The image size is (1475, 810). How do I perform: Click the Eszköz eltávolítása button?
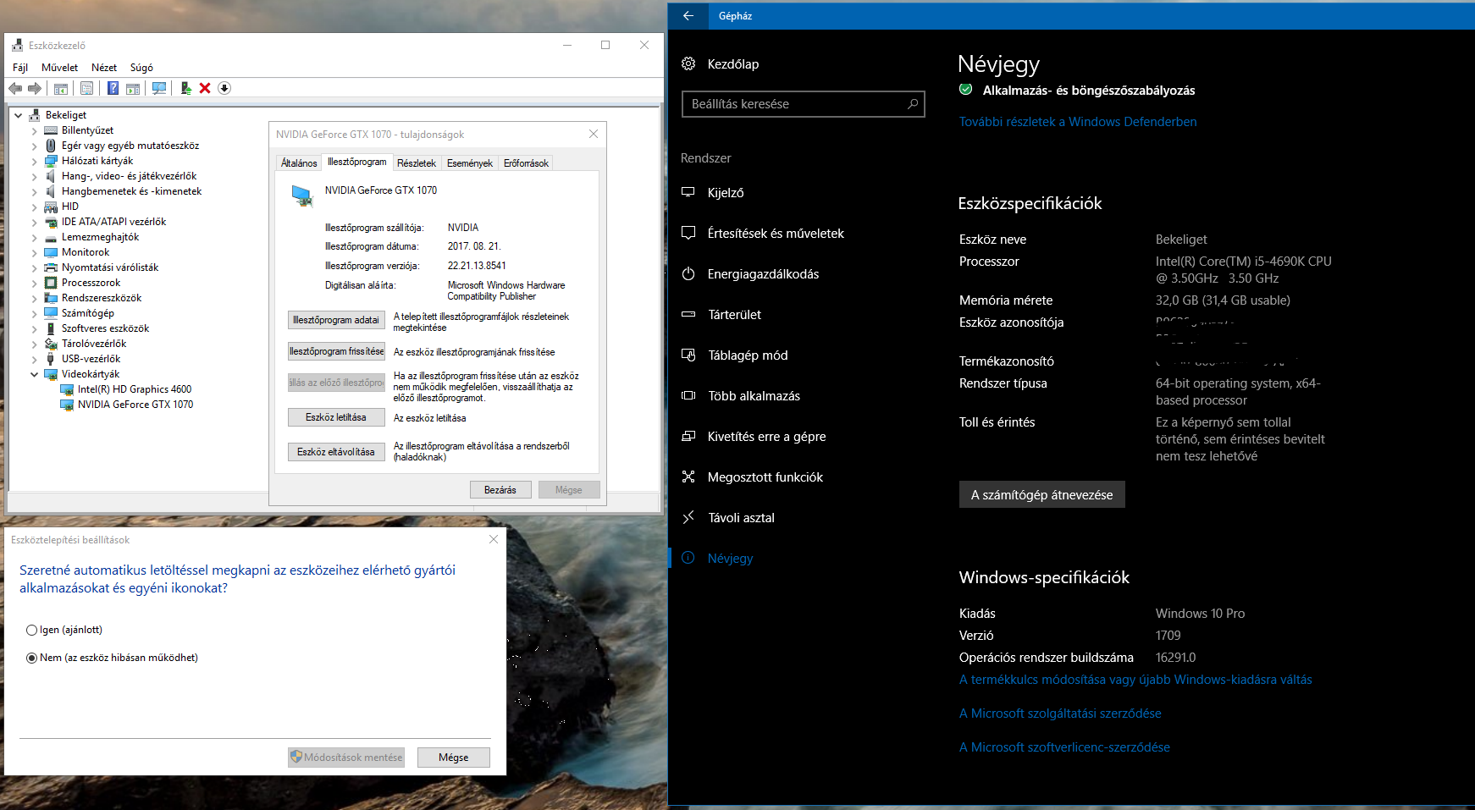[x=336, y=452]
